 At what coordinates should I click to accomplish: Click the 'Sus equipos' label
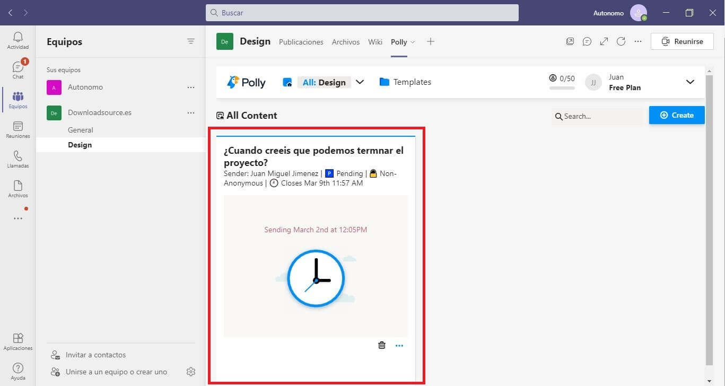coord(64,70)
